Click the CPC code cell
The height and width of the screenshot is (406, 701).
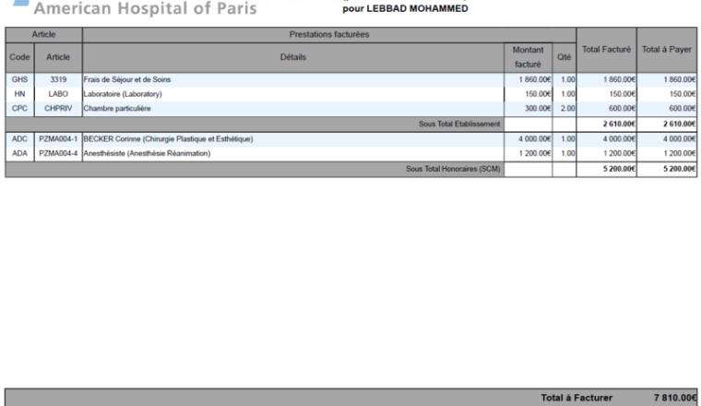[x=19, y=109]
